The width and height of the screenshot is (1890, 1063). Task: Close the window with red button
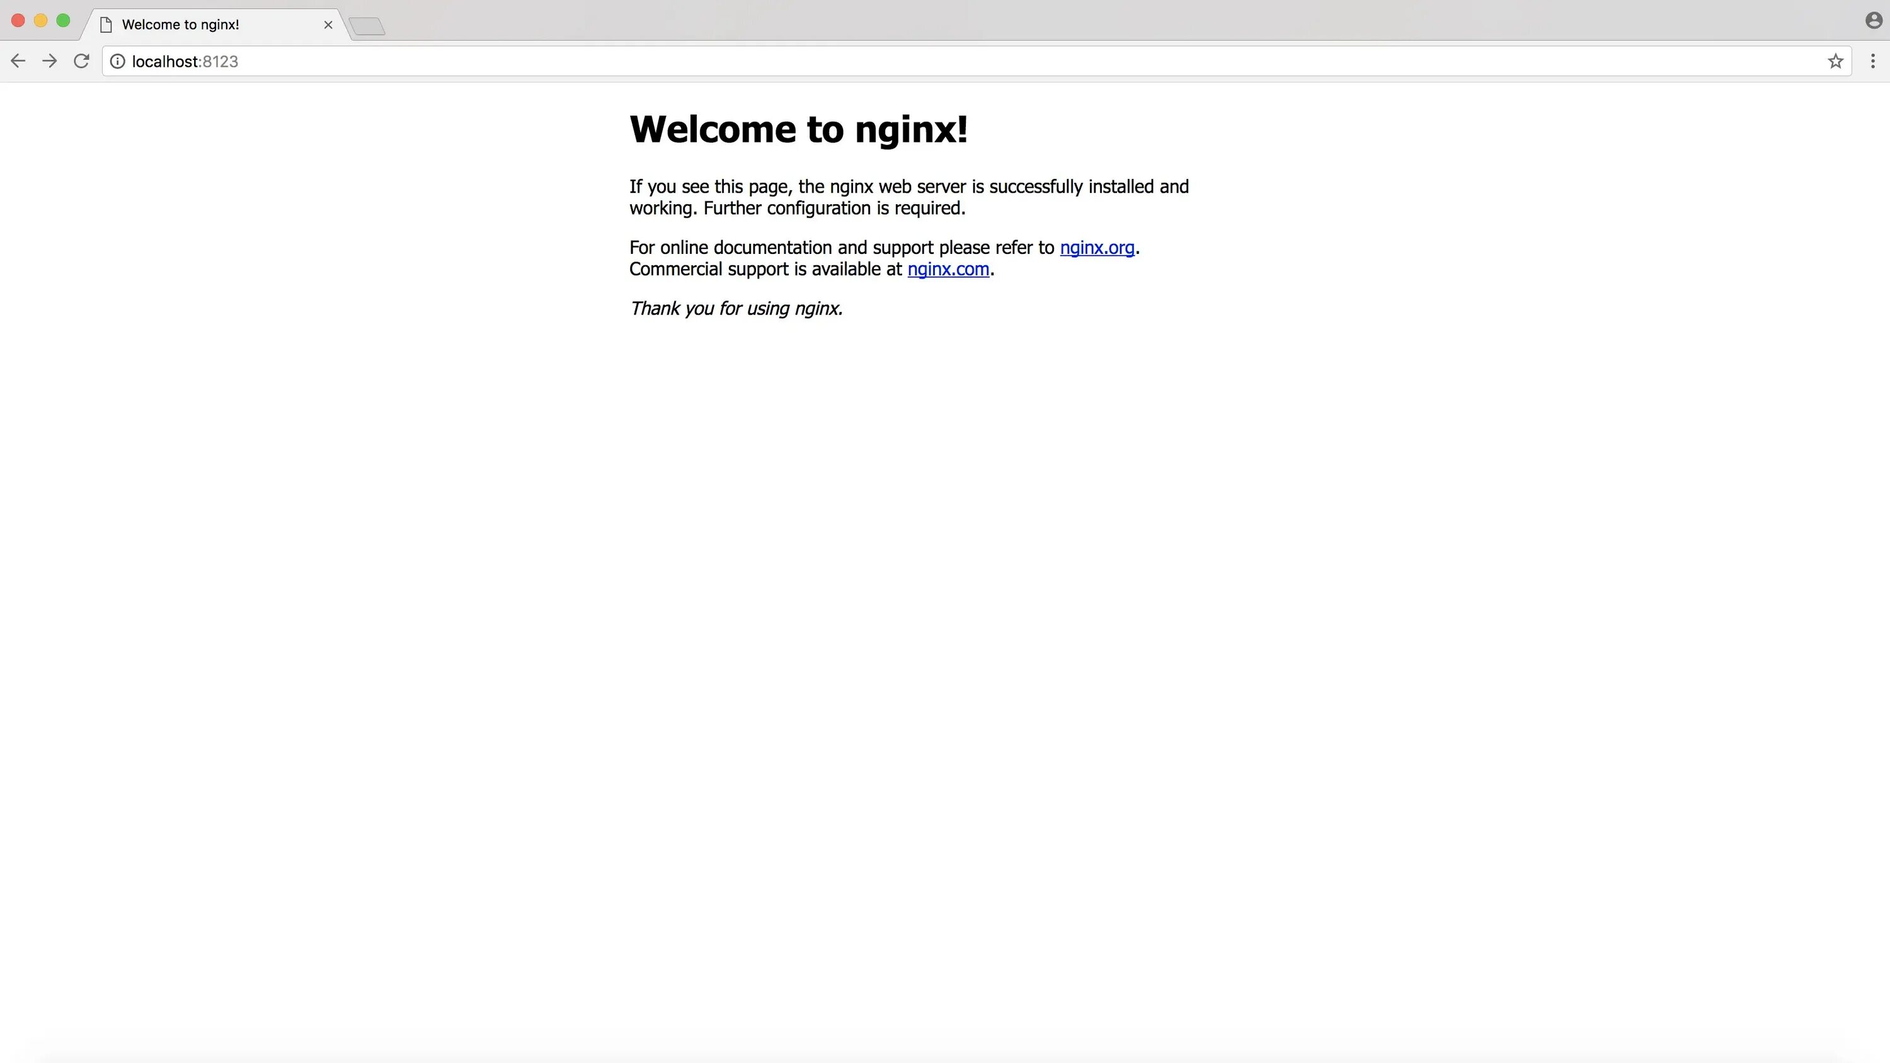tap(18, 21)
